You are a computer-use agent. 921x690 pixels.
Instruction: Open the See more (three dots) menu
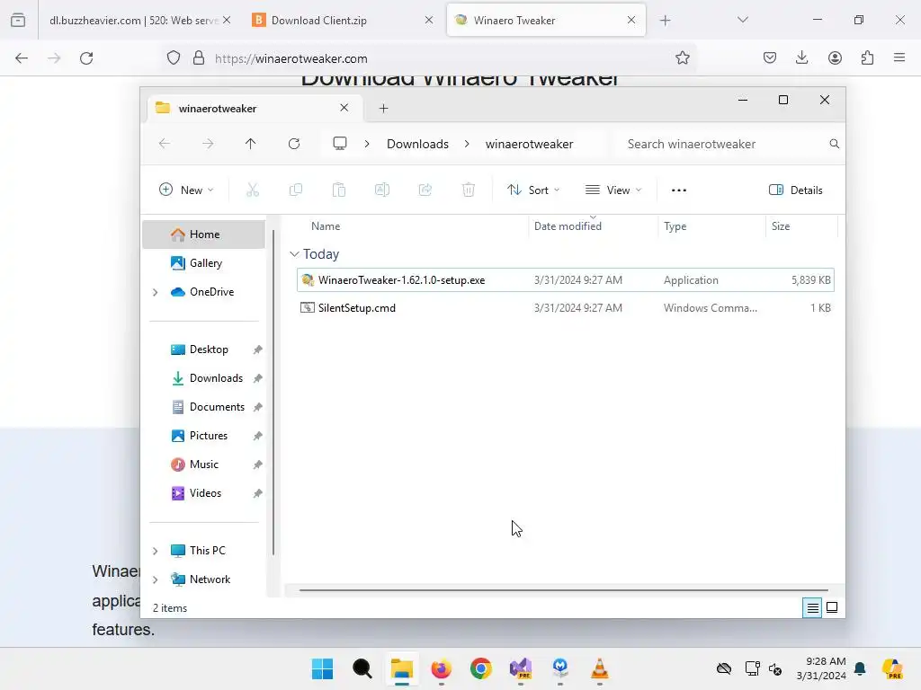(x=679, y=190)
